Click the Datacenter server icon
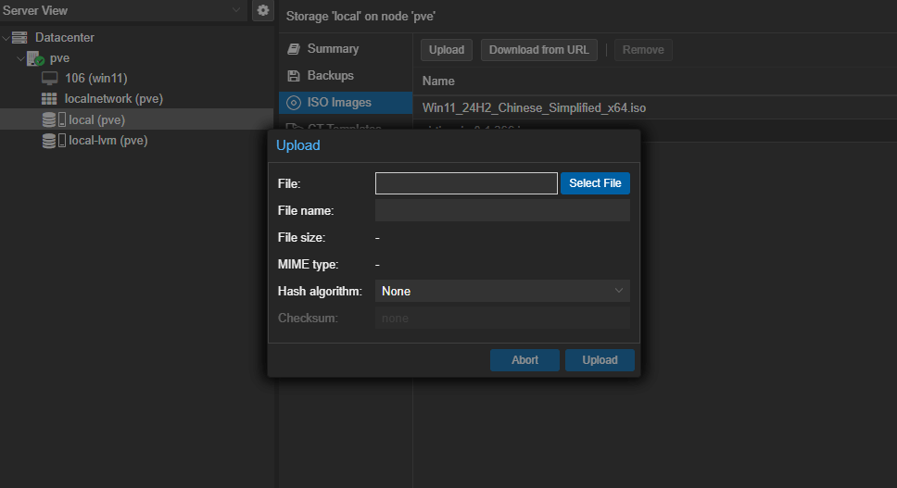 (19, 37)
